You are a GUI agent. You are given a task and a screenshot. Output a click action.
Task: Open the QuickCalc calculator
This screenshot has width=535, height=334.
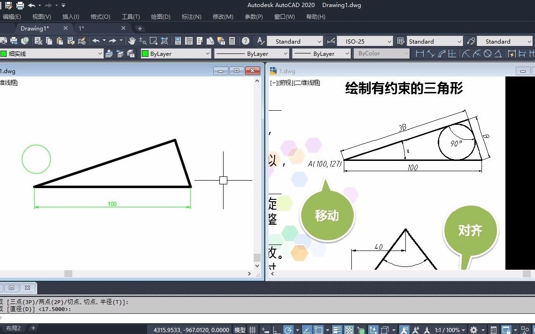tap(232, 41)
